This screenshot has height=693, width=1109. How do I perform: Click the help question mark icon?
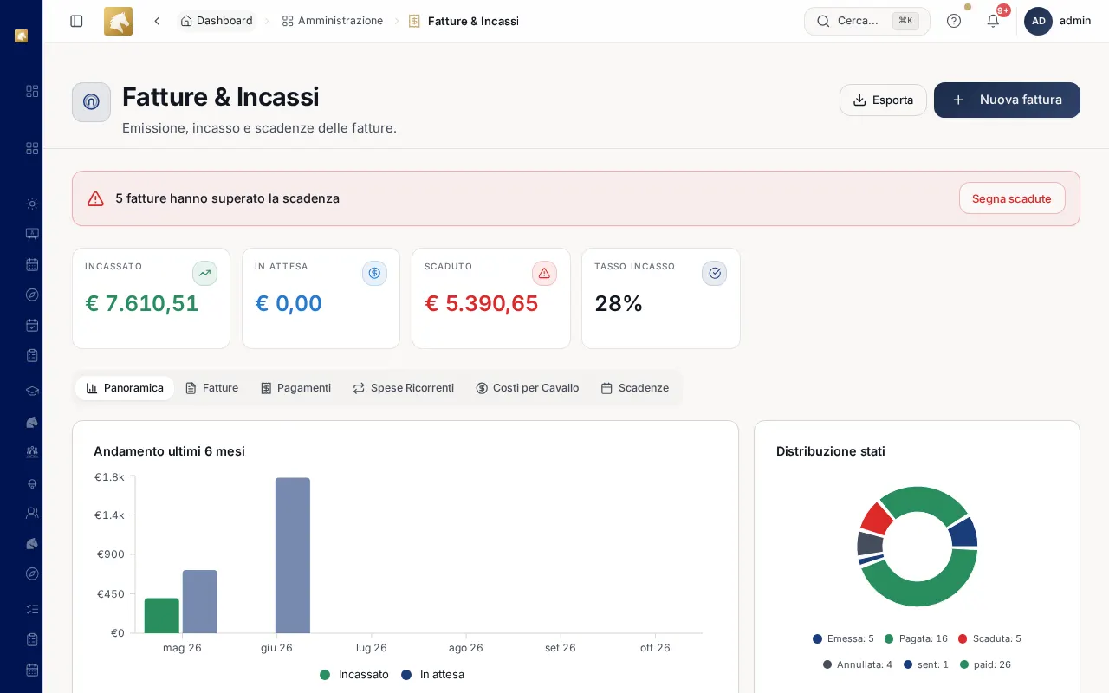pyautogui.click(x=954, y=21)
